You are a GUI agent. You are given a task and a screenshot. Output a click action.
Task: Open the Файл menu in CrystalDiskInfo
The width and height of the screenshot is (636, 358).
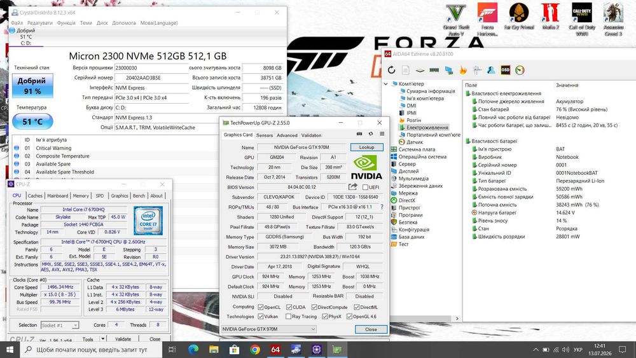pos(17,23)
